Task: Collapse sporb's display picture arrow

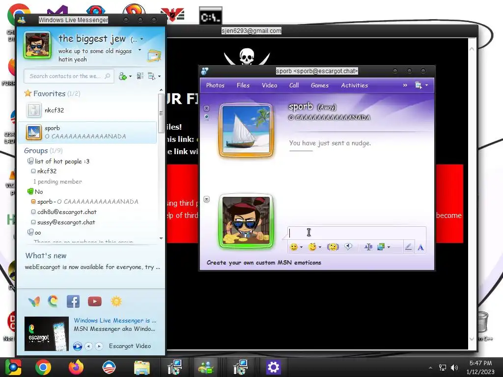Action: pos(207,108)
